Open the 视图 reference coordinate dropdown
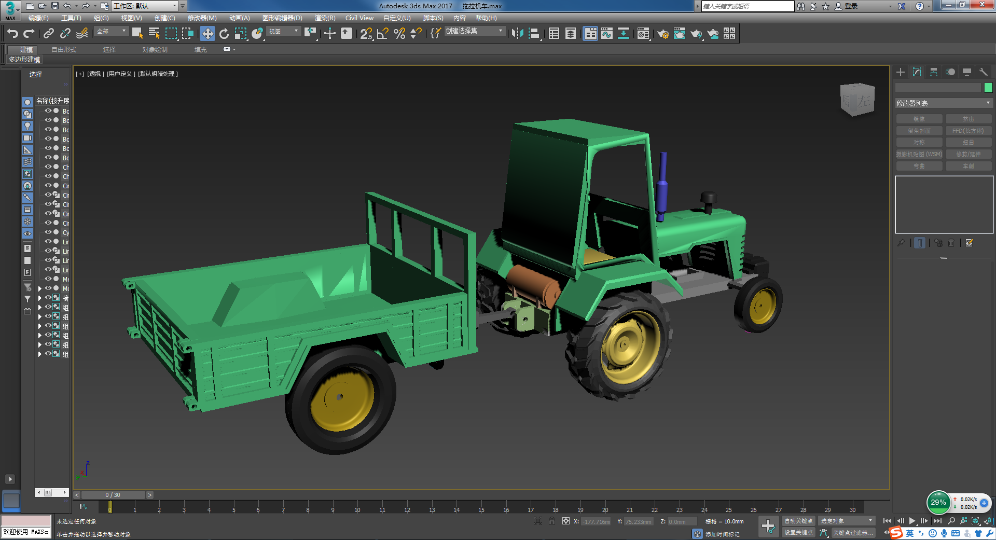The image size is (996, 540). (284, 31)
